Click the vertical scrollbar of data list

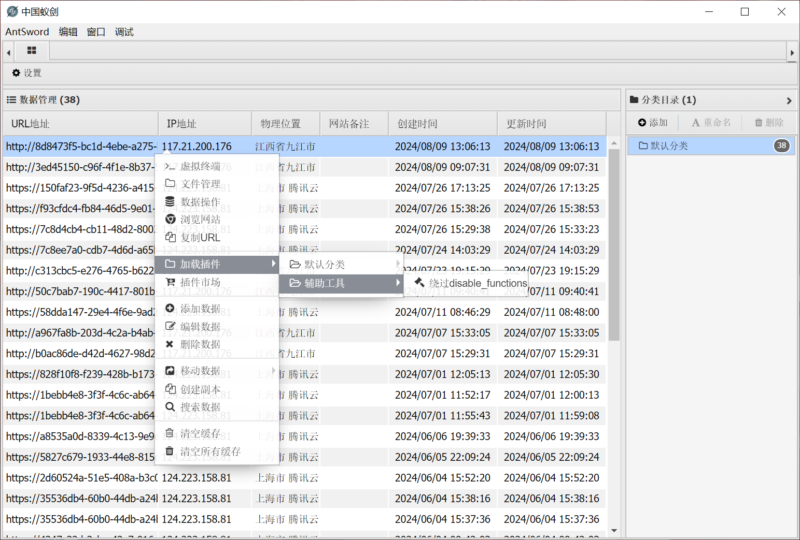[614, 243]
